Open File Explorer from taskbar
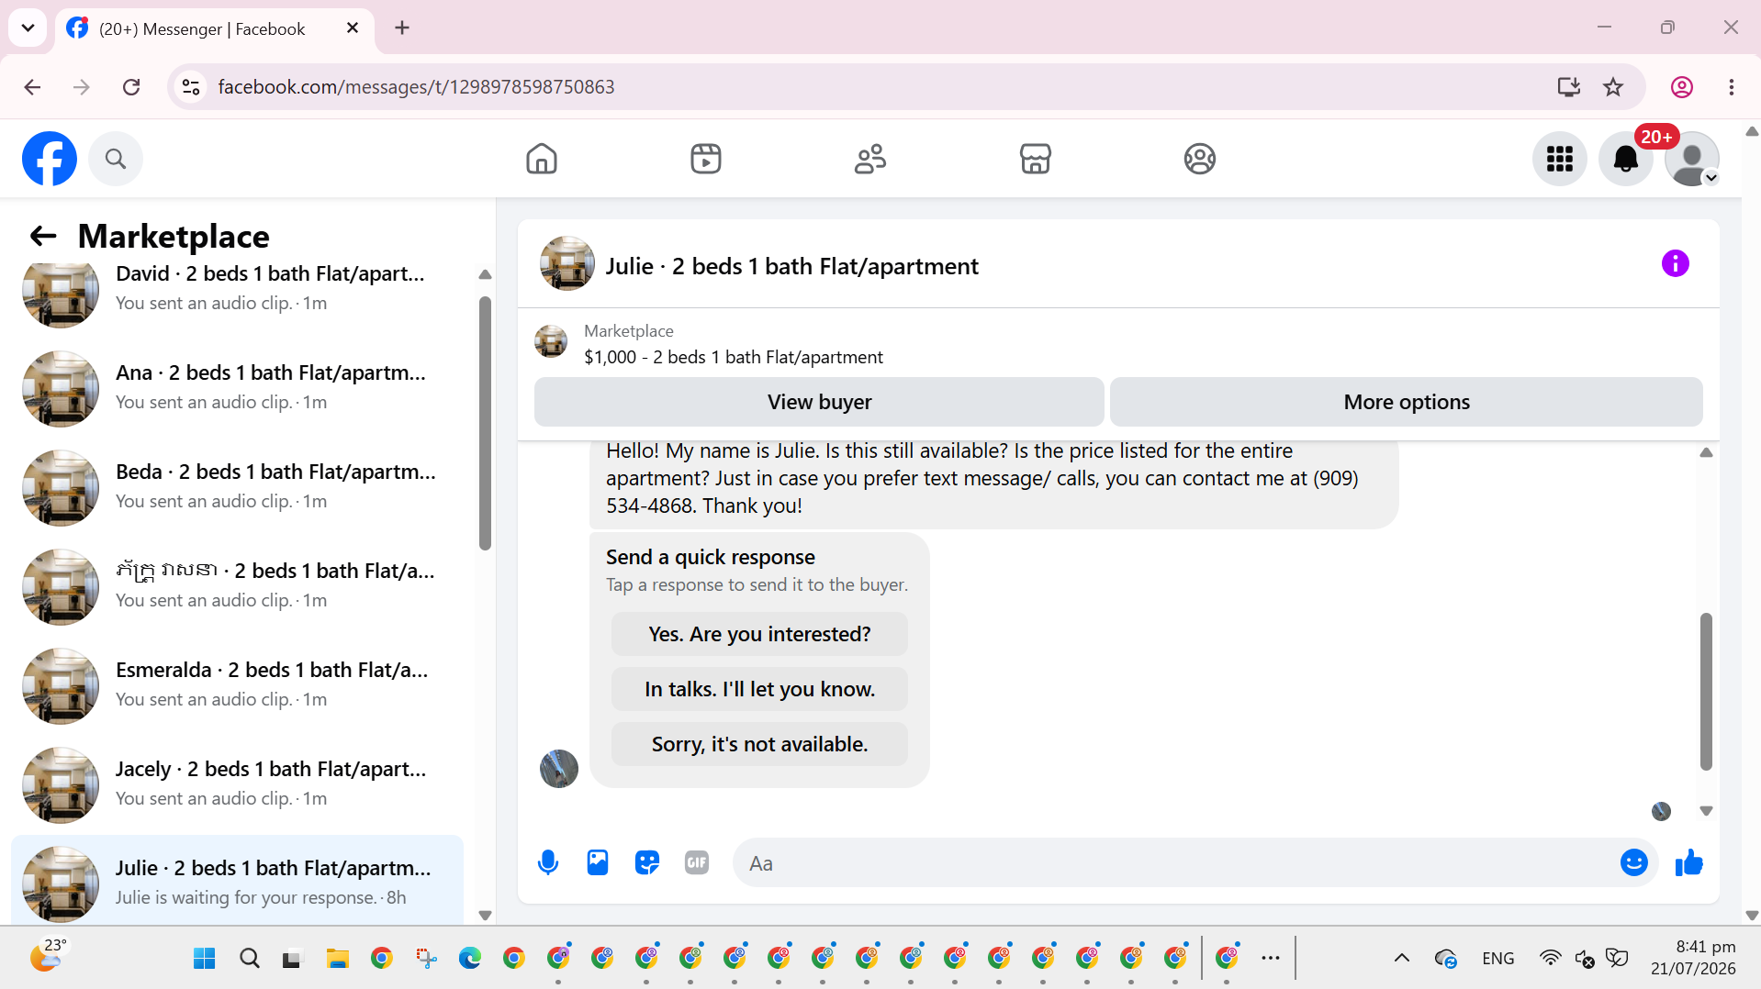This screenshot has width=1761, height=989. [x=337, y=959]
